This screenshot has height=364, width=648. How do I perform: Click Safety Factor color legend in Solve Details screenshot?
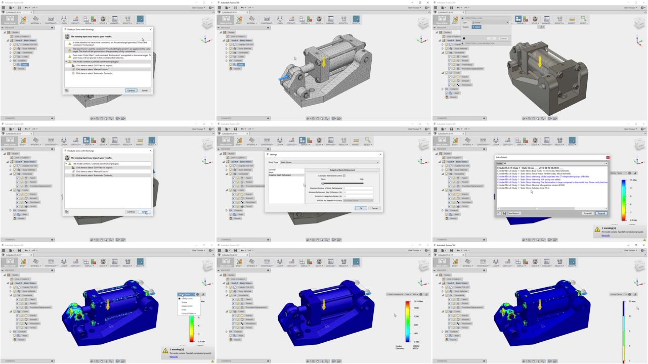point(624,200)
